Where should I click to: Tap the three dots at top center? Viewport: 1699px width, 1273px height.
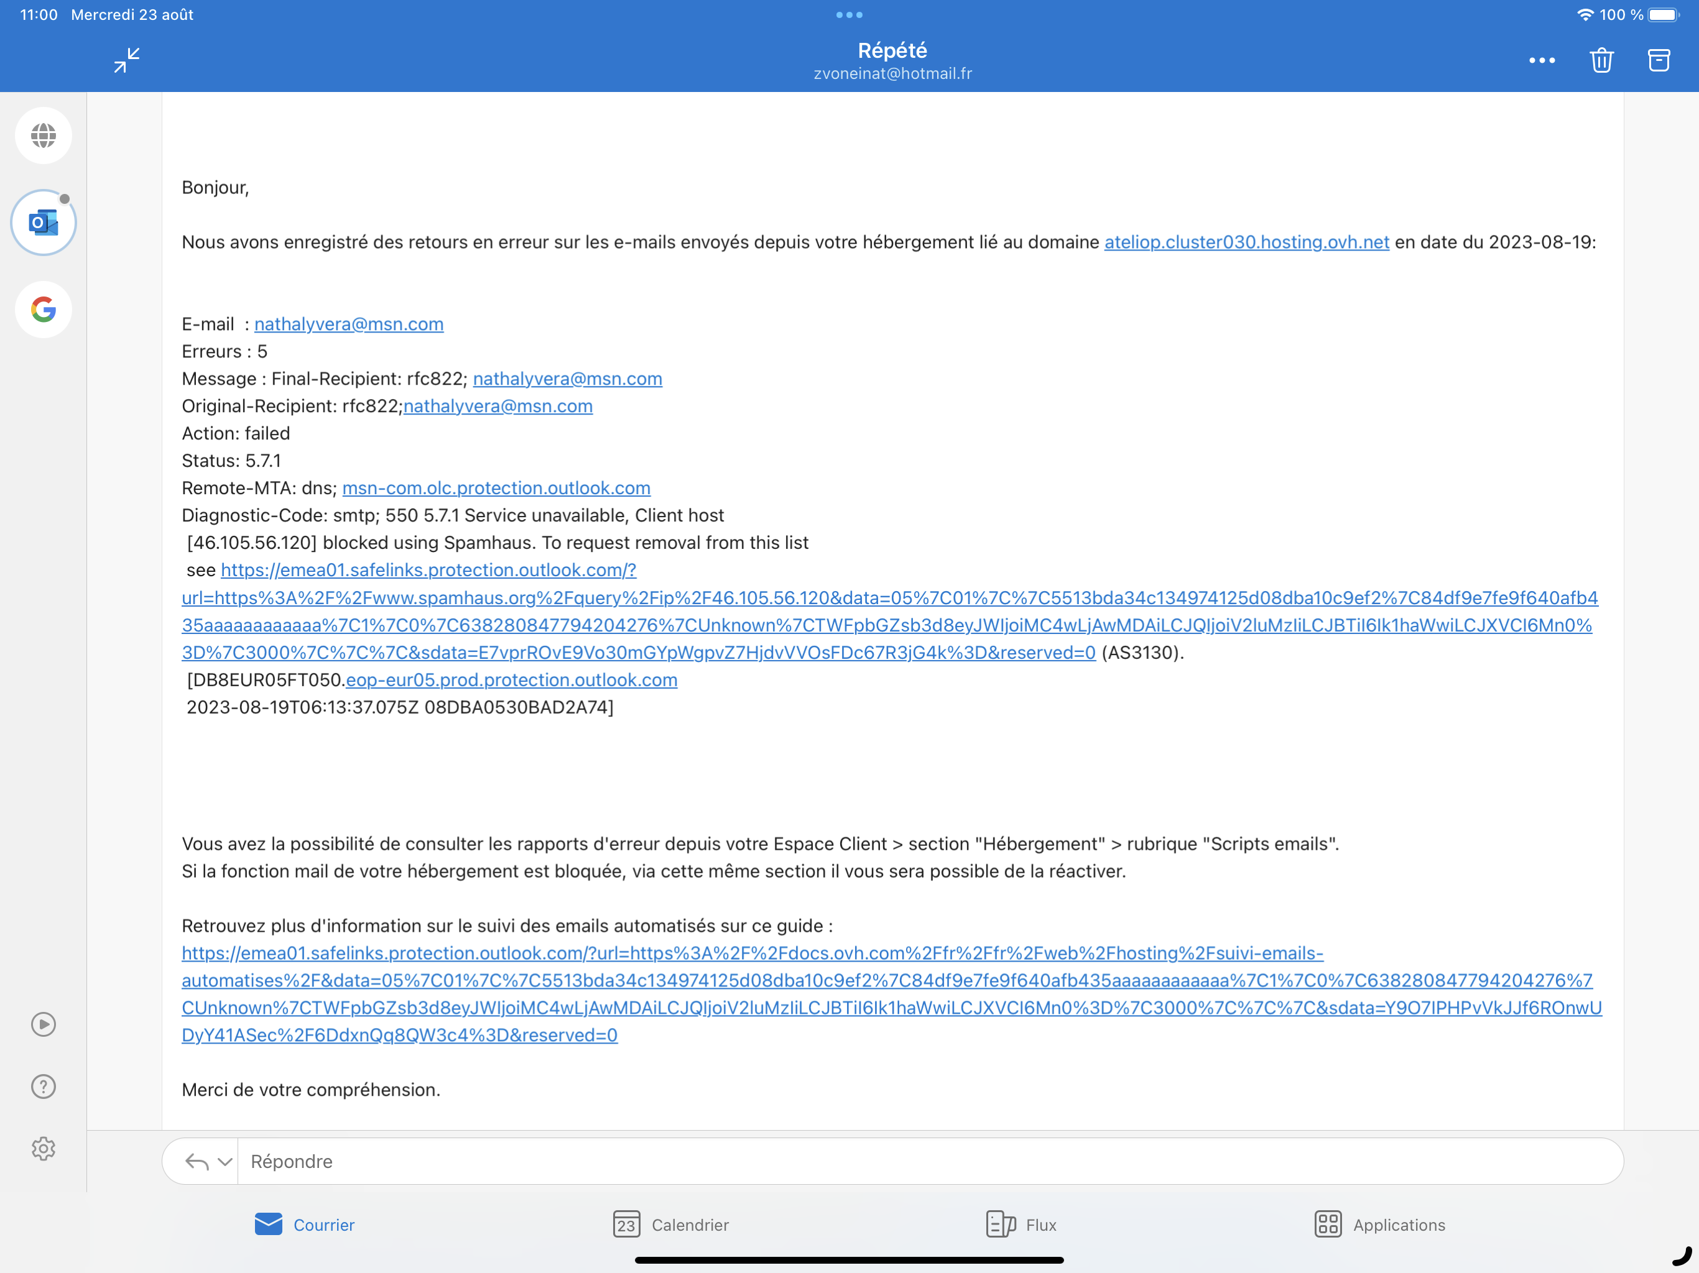[849, 14]
